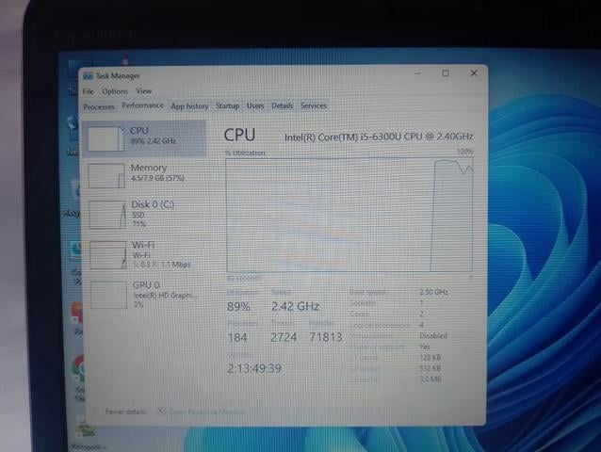Select the CPU label in sidebar
Image resolution: width=601 pixels, height=452 pixels.
[x=139, y=131]
